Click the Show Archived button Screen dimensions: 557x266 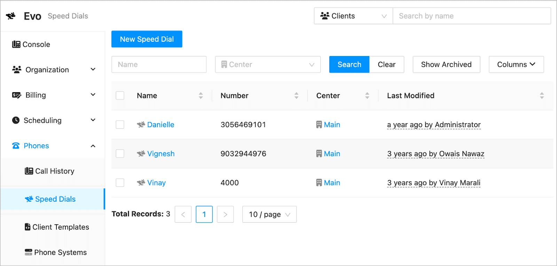coord(446,64)
